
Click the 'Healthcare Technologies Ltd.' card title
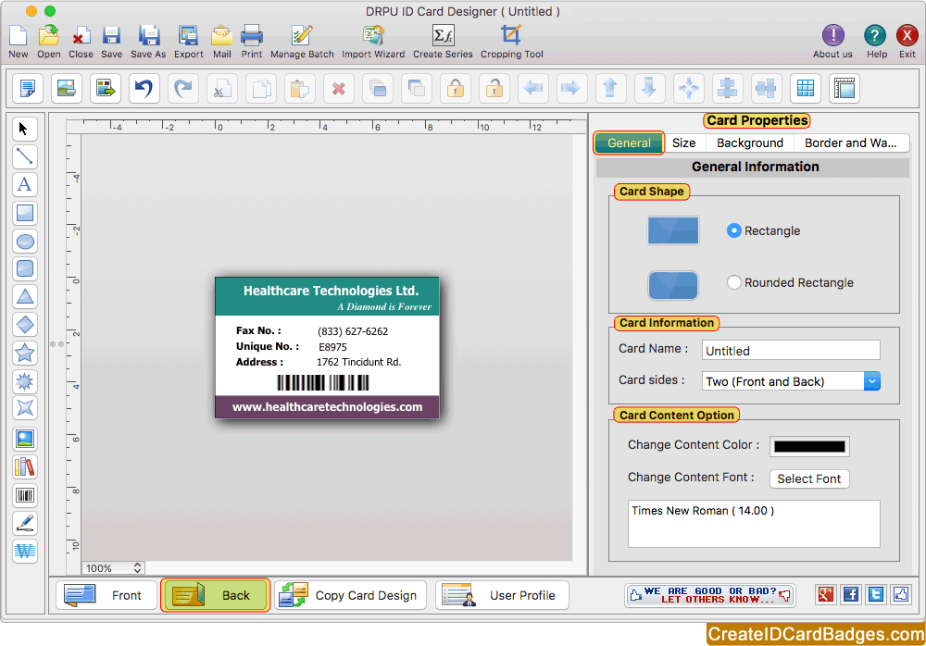pos(331,291)
